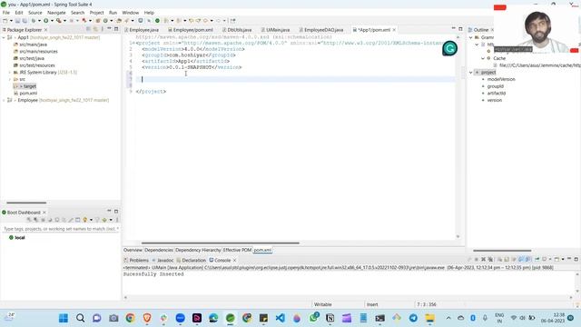Switch to the Declaration view tab
This screenshot has height=327, width=581.
tap(192, 261)
